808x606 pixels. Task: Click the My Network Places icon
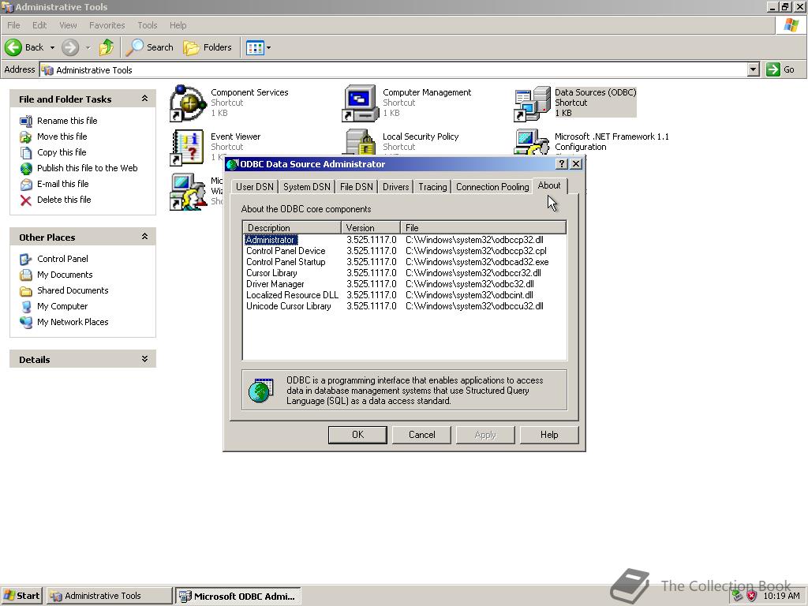tap(26, 323)
